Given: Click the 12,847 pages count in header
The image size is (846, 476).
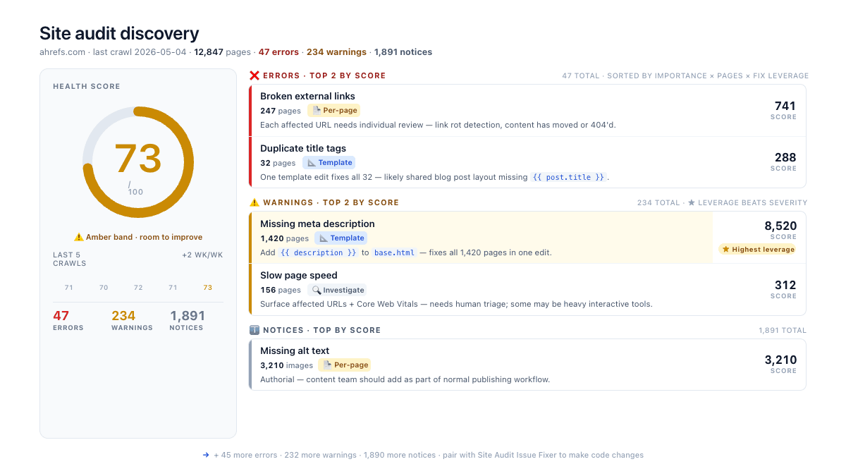Looking at the screenshot, I should point(209,52).
